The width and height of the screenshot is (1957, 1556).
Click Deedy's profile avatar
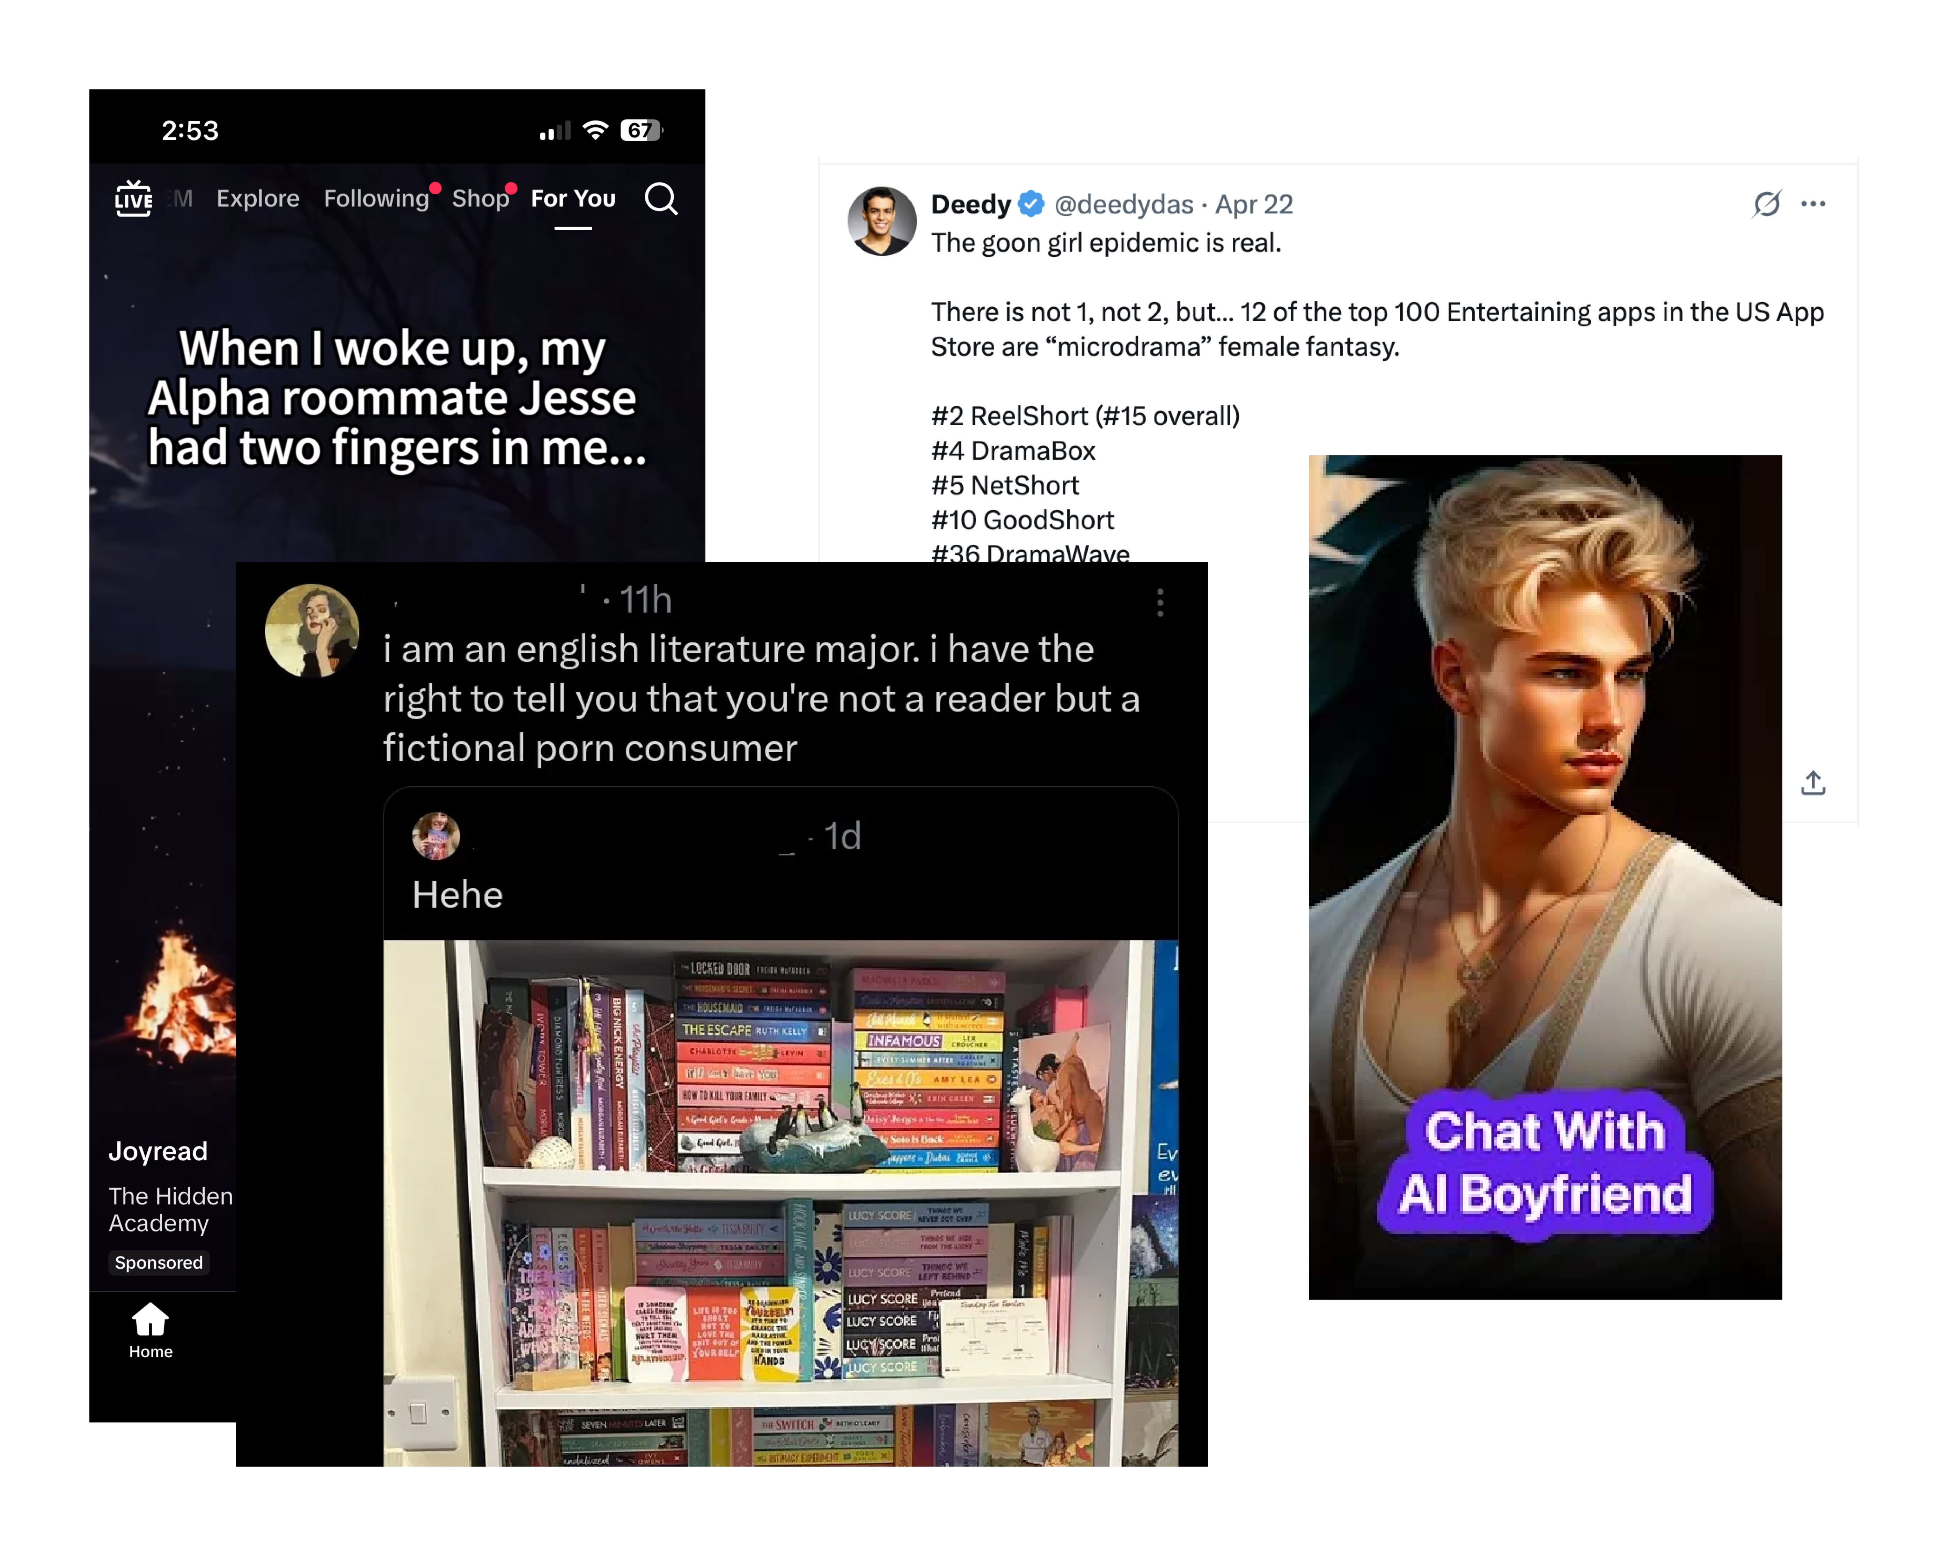(x=881, y=221)
